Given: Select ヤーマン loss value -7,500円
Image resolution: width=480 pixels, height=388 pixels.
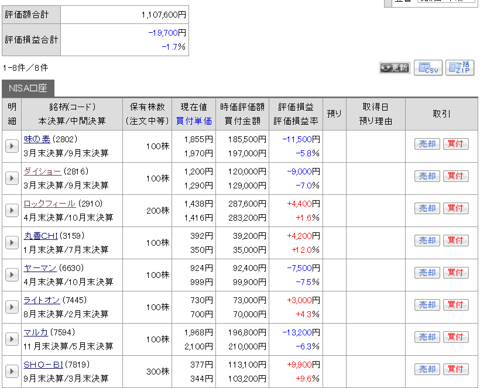Looking at the screenshot, I should tap(303, 268).
